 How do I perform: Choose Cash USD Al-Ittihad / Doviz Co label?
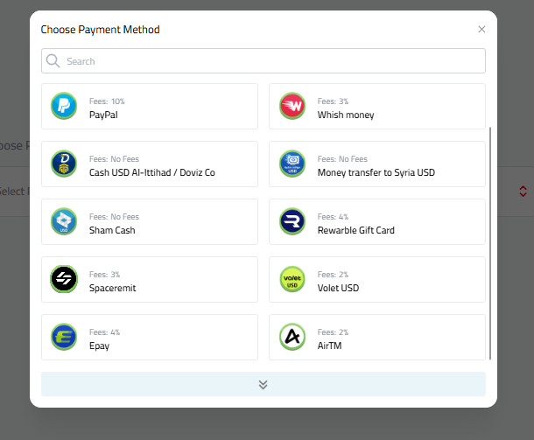[x=152, y=172]
